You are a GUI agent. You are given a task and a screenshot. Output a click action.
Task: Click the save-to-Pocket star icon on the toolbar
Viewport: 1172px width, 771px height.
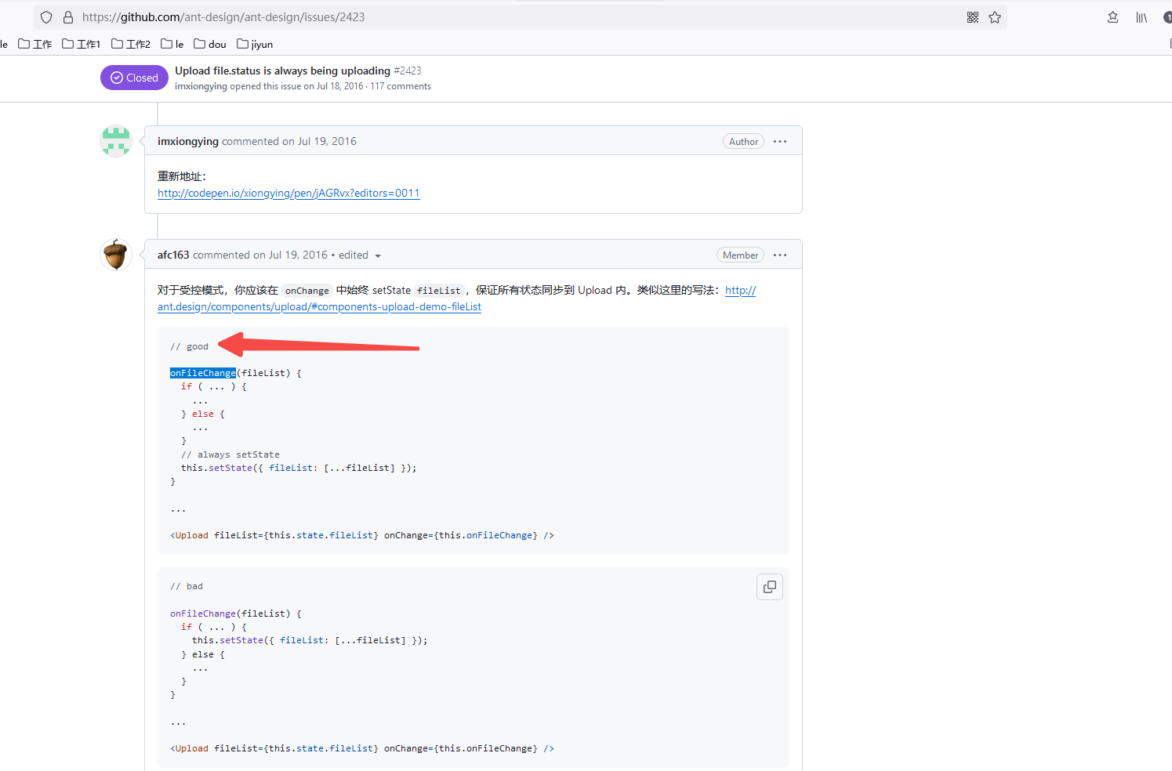[1112, 16]
